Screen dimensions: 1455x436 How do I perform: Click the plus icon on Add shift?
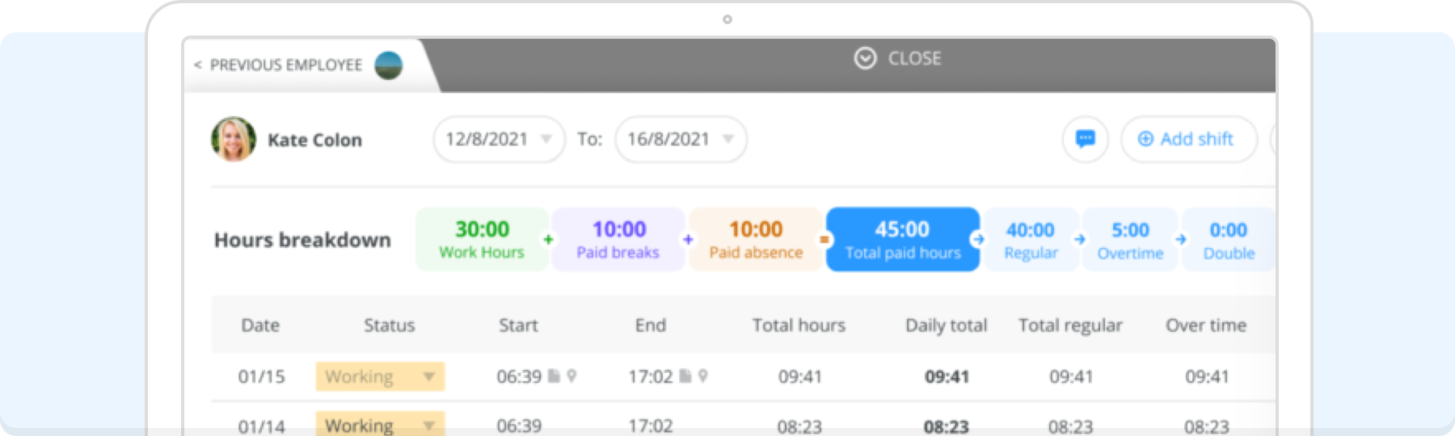click(x=1145, y=139)
